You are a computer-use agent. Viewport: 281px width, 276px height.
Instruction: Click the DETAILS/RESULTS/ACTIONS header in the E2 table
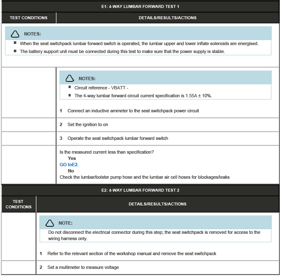[x=157, y=204]
